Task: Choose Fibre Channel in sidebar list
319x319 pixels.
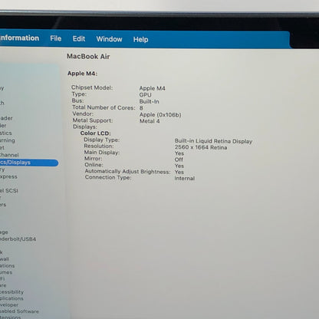Action: point(9,155)
